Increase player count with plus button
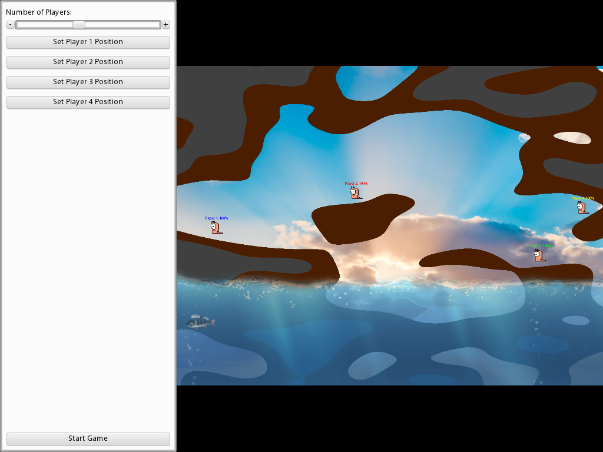This screenshot has width=603, height=452. (x=166, y=25)
